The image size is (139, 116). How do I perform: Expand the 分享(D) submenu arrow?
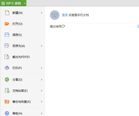click(x=42, y=80)
